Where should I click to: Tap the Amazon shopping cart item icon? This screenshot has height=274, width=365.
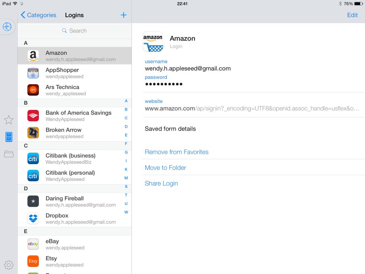tap(153, 42)
